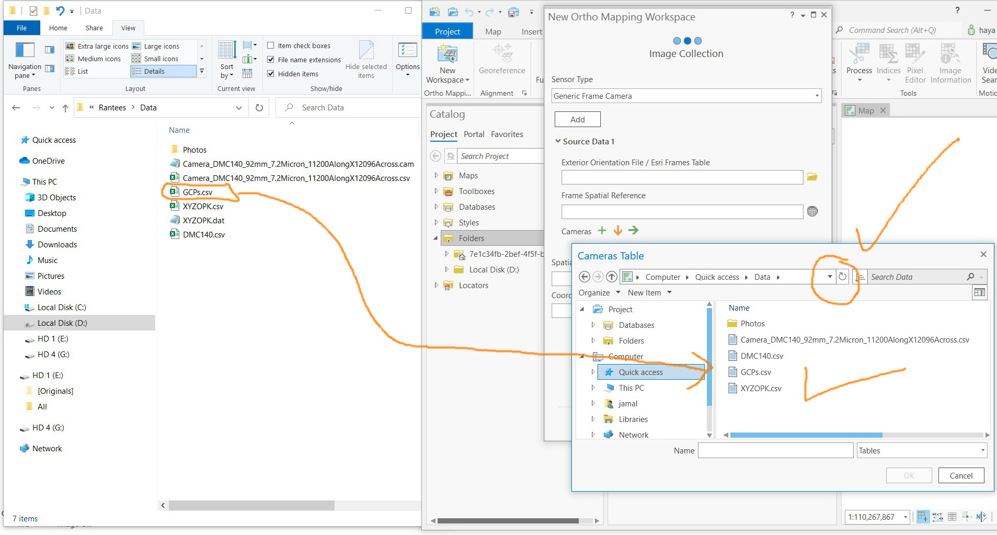Import cameras with orange down arrow
The image size is (997, 535).
click(x=618, y=231)
